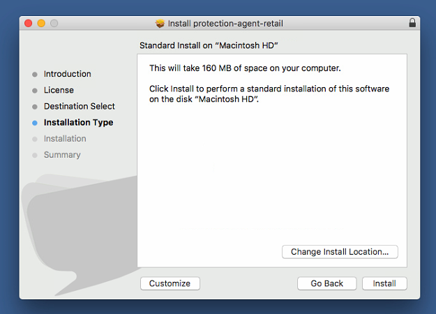Click the window title Install protection-agent-retail

click(225, 24)
